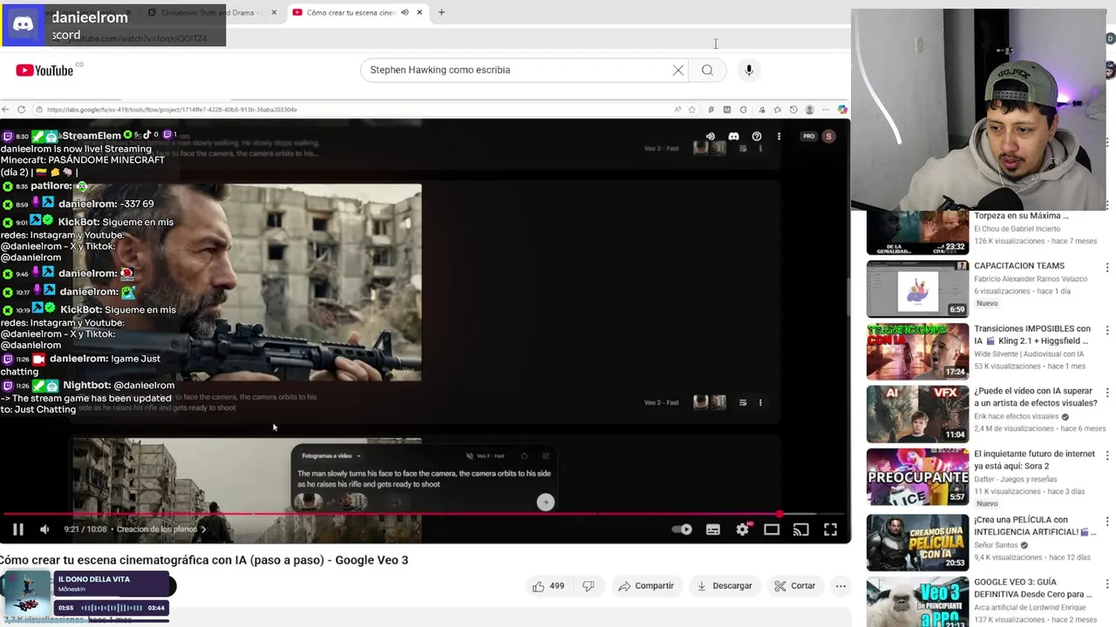Screen dimensions: 1116x627
Task: Open 'El inquietante futuro de internet' video
Action: point(1034,460)
